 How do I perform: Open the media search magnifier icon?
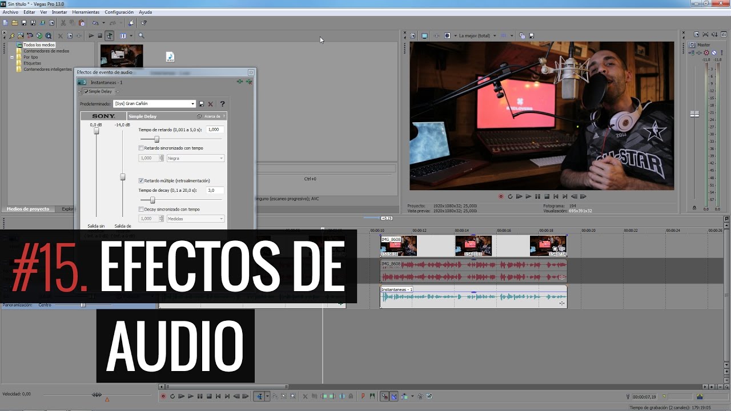coord(141,35)
